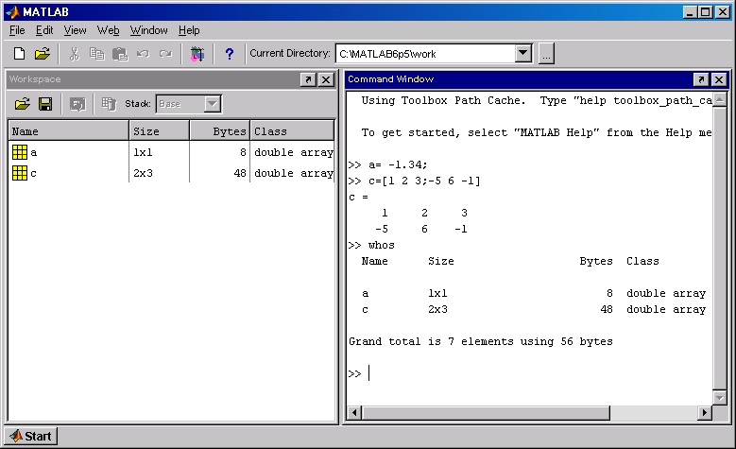Select variable a name in Workspace
Screen dimensions: 736x449
coord(33,152)
